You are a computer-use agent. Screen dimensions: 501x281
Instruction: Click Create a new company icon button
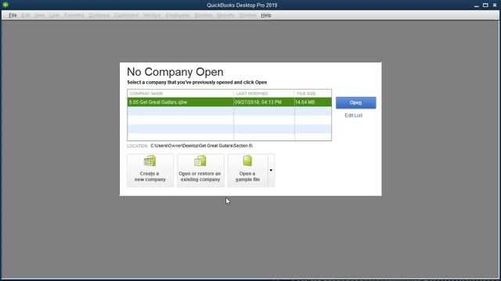[150, 170]
